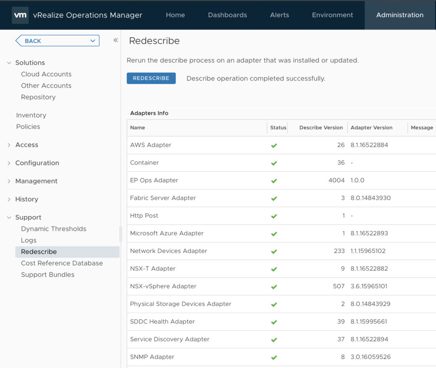Click describe version 4004
The height and width of the screenshot is (368, 436).
pos(336,181)
